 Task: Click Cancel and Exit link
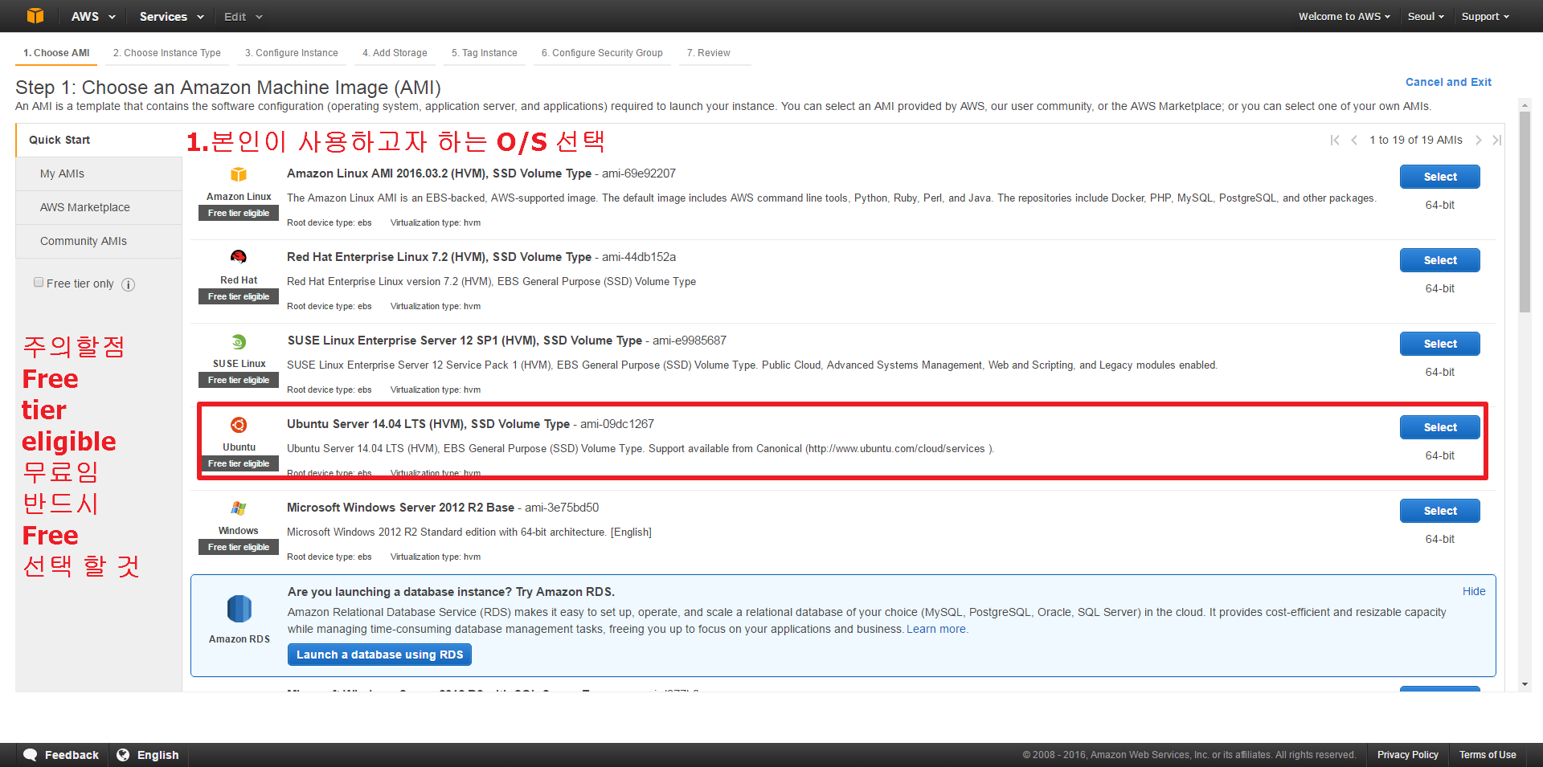pyautogui.click(x=1448, y=82)
